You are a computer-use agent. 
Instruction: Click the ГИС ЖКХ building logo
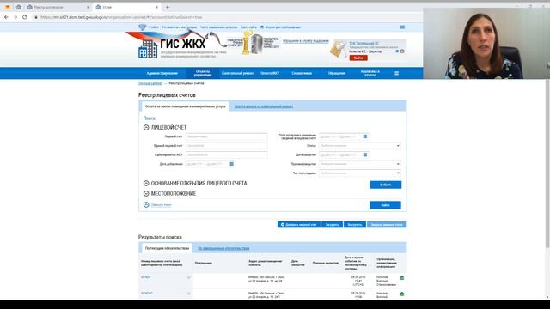point(147,49)
